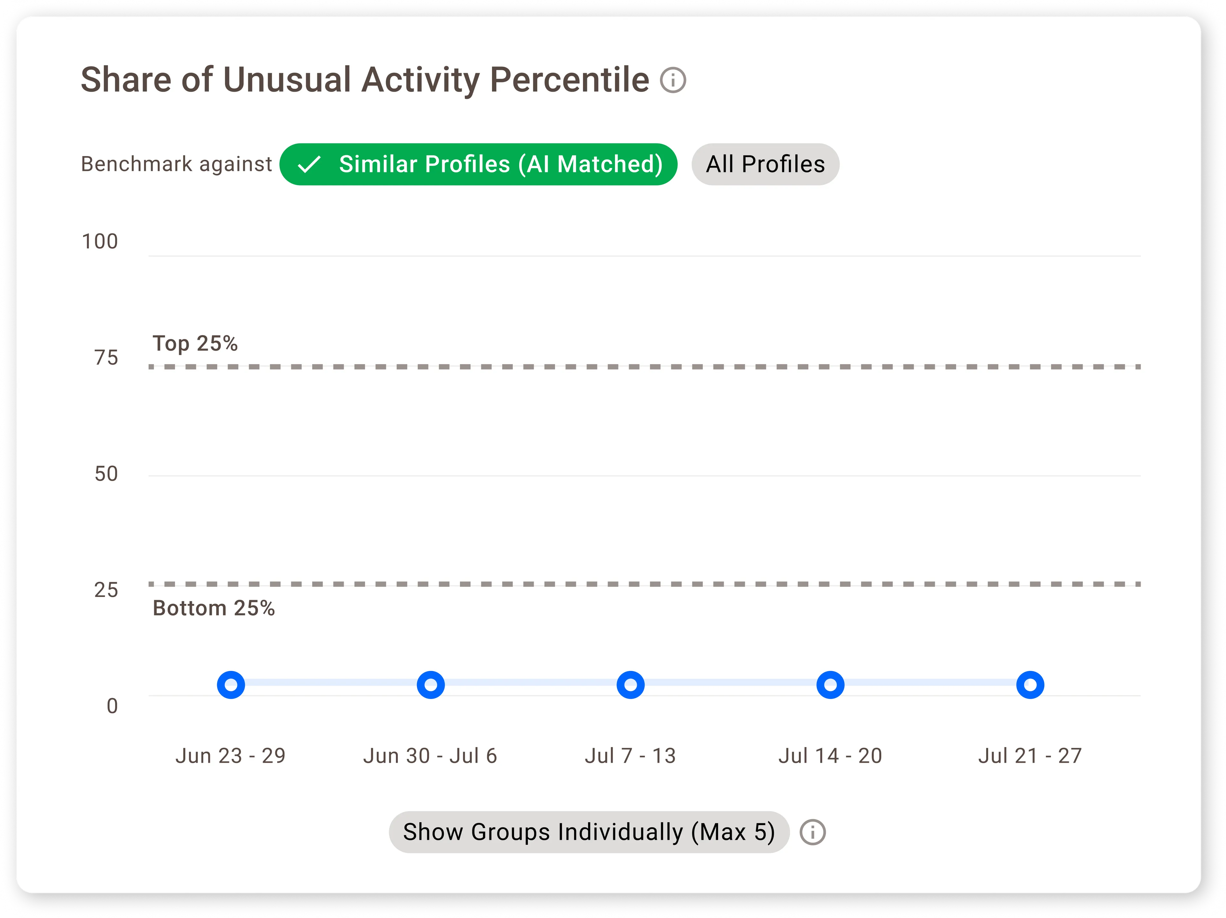The image size is (1226, 918).
Task: Click info icon beside the chart title
Action: [673, 80]
